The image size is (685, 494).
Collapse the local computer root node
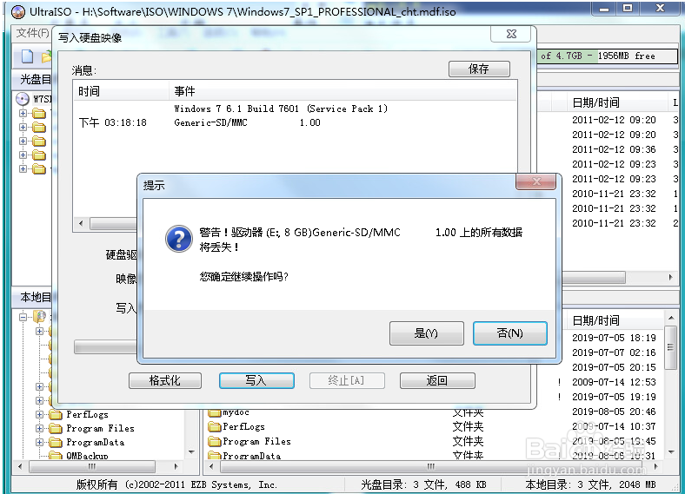click(x=23, y=317)
